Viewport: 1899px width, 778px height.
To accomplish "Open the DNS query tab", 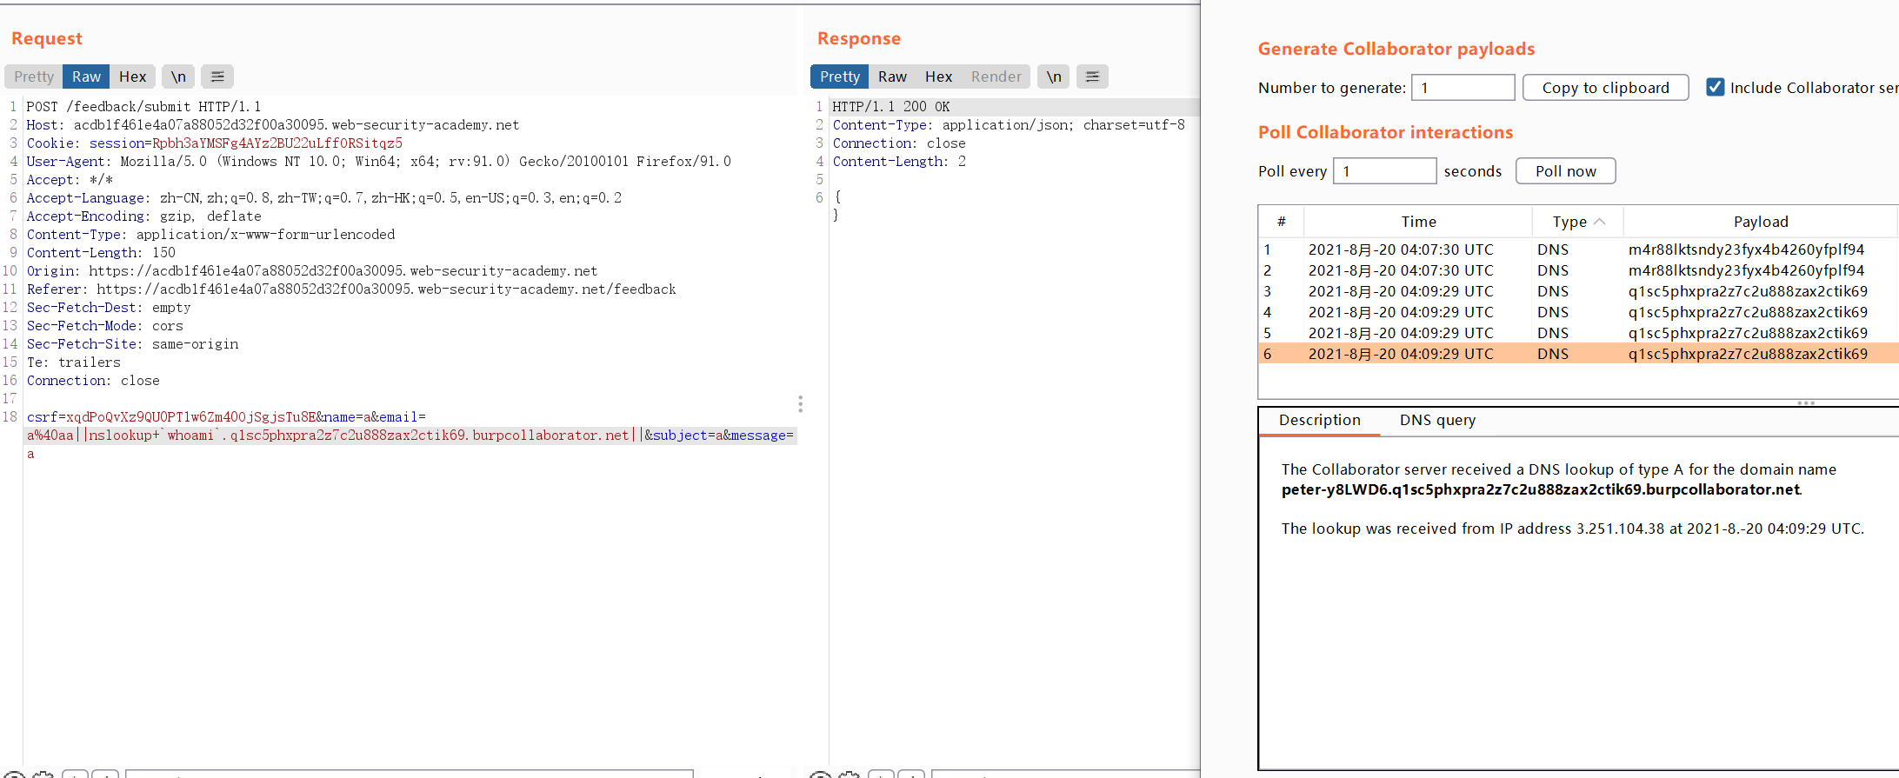I will coord(1437,420).
